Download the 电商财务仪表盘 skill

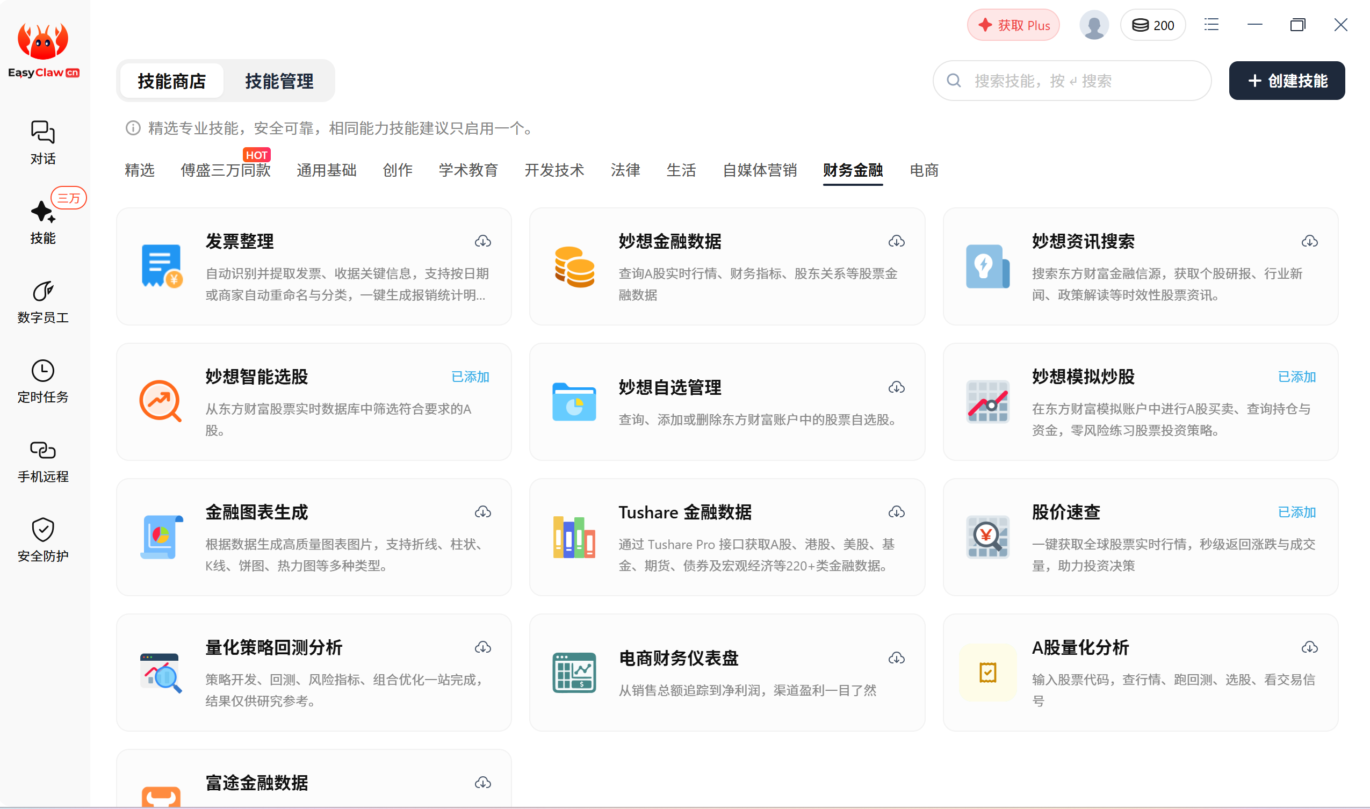coord(896,658)
